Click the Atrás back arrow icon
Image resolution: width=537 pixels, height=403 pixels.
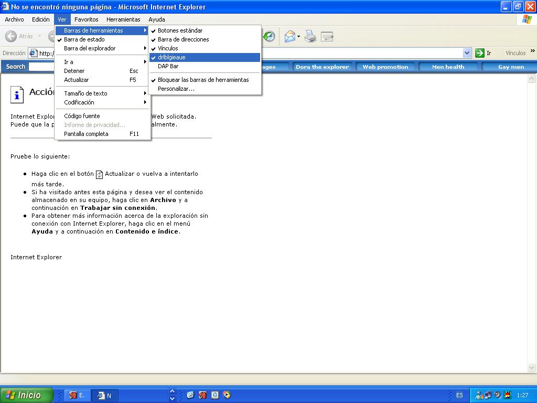[x=11, y=36]
